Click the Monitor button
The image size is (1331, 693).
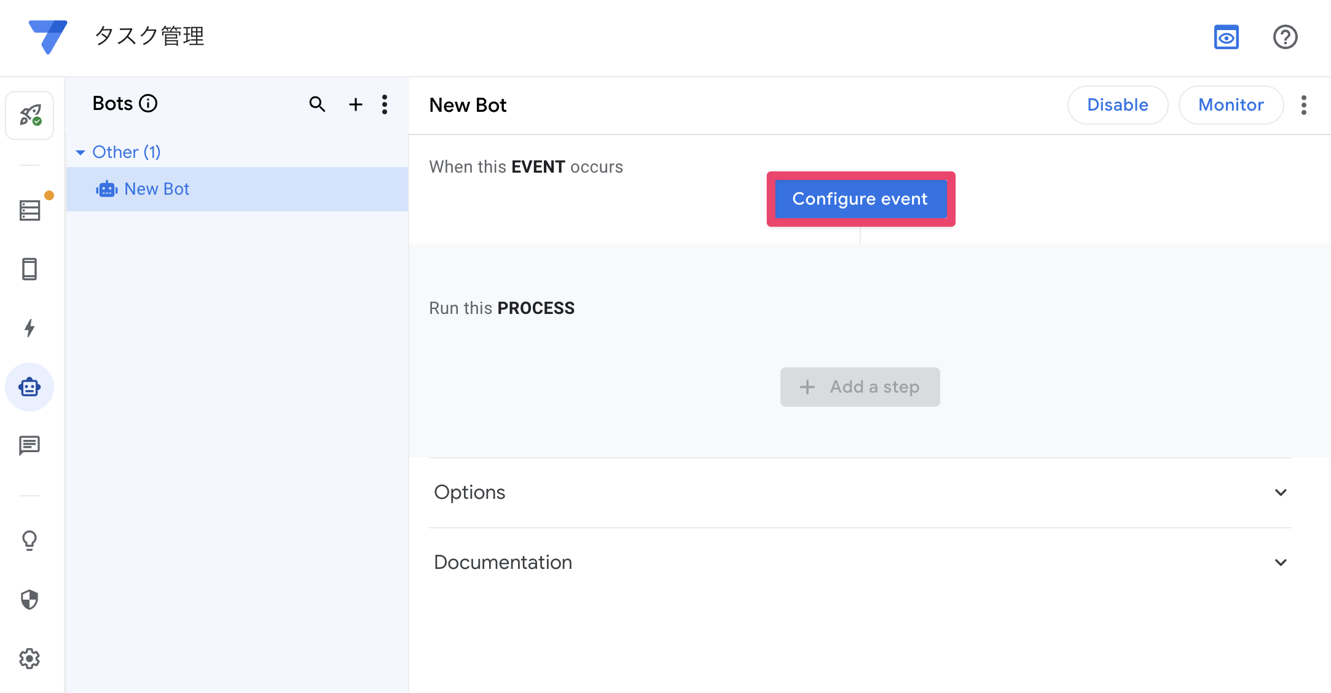click(1231, 105)
